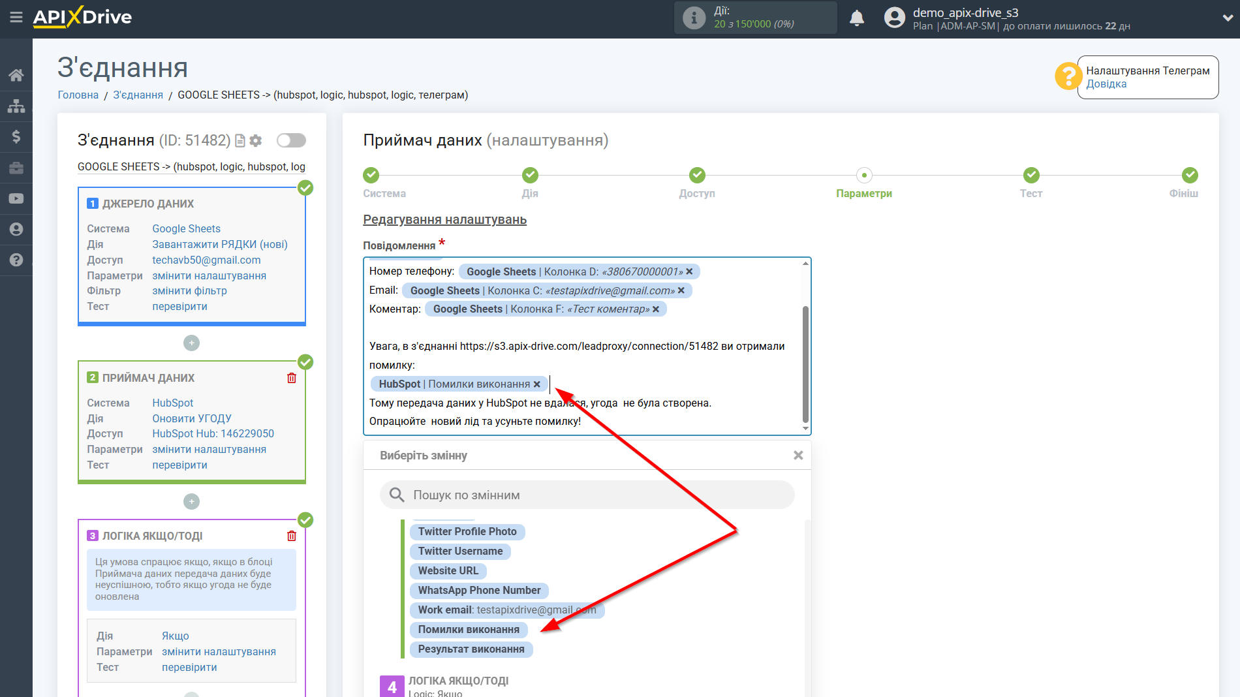Image resolution: width=1240 pixels, height=697 pixels.
Task: Open notifications bell
Action: [x=857, y=18]
